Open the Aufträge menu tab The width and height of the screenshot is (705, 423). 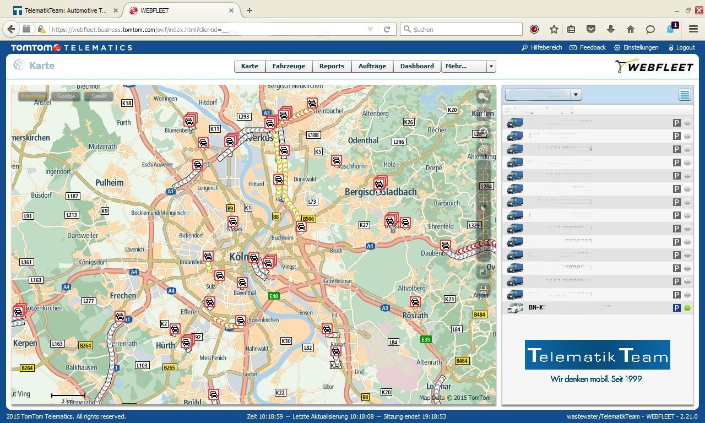372,66
